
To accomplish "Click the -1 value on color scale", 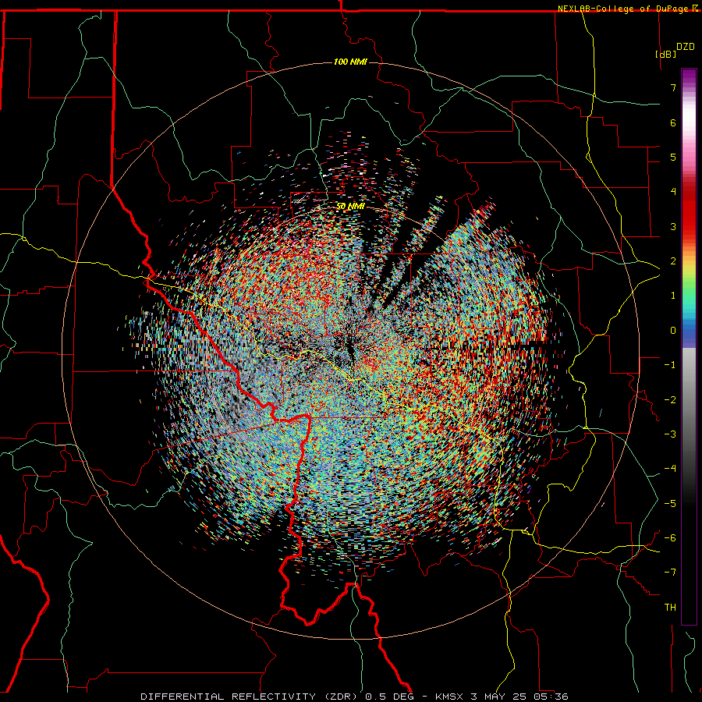I will tap(670, 365).
